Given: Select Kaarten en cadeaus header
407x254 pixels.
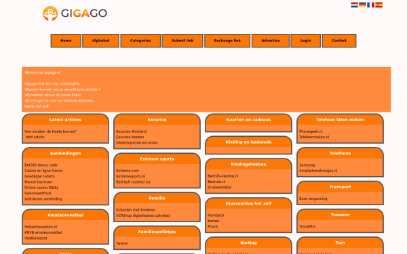Looking at the screenshot, I should (248, 120).
